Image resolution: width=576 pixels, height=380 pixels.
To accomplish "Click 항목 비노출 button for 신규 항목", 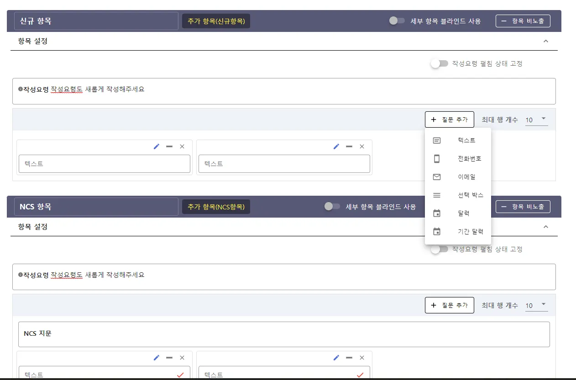I will coord(523,21).
